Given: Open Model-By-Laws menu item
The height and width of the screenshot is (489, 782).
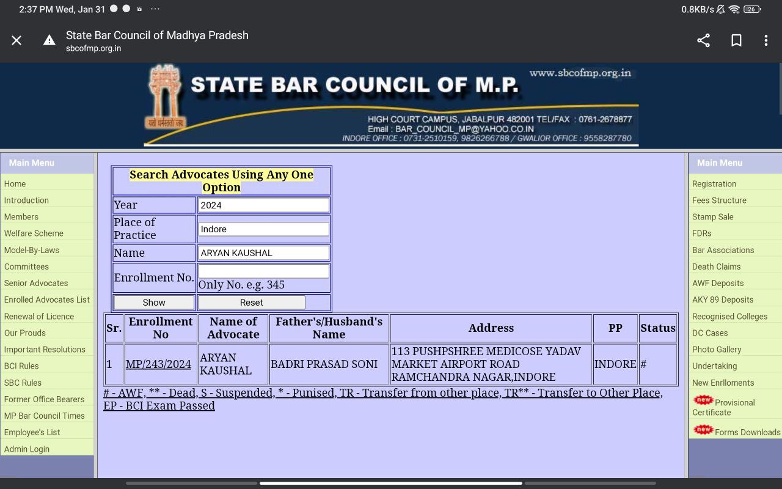Looking at the screenshot, I should pos(32,250).
